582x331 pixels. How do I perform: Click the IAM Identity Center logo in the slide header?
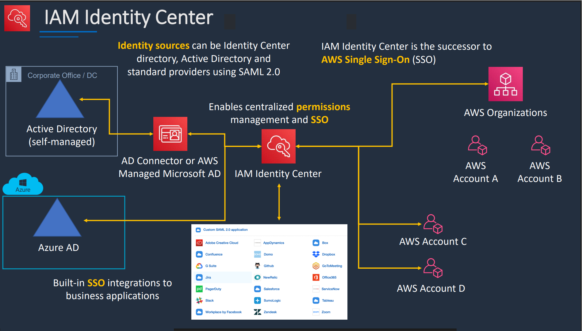coord(17,18)
